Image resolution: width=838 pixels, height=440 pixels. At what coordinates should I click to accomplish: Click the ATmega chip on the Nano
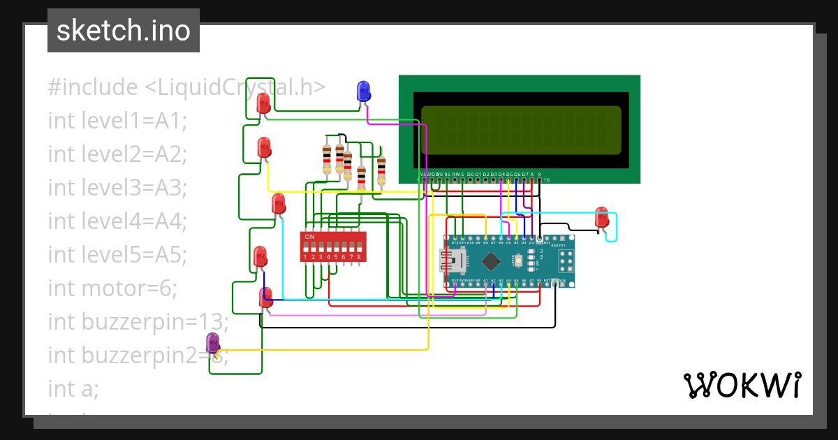(x=491, y=261)
